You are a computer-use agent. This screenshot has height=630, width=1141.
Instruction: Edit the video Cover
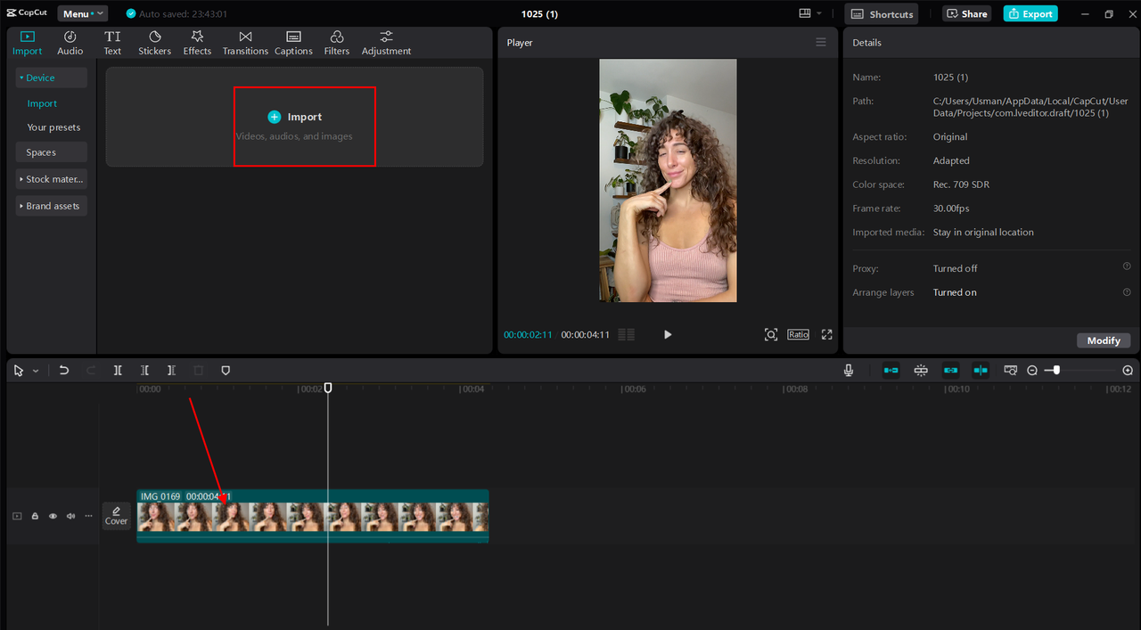click(116, 515)
